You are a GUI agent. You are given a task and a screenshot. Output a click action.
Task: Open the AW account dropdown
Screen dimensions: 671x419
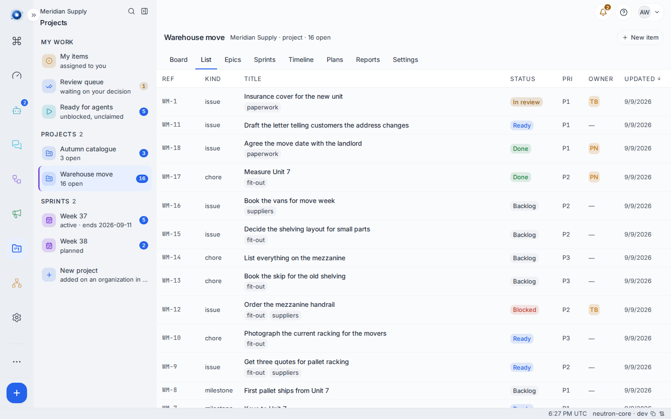coord(650,12)
